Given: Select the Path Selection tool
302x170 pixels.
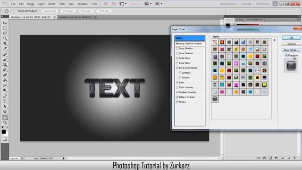Looking at the screenshot, I should click(x=5, y=106).
